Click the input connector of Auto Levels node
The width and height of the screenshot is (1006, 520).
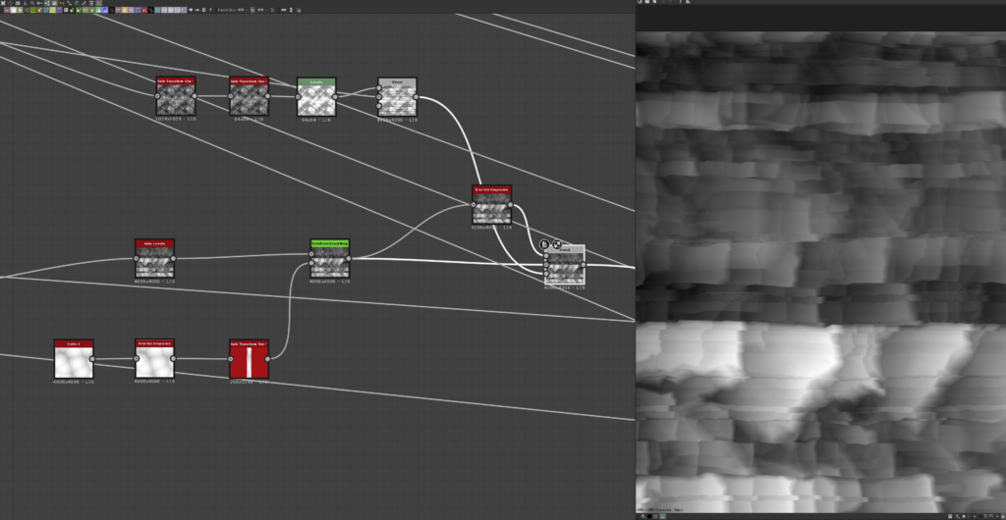click(x=136, y=259)
